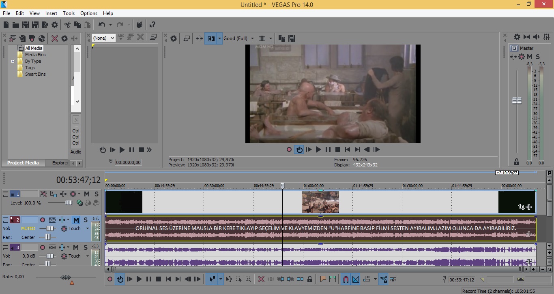Select video clip thumbnail at 01:00:00
The image size is (554, 294).
[x=320, y=202]
